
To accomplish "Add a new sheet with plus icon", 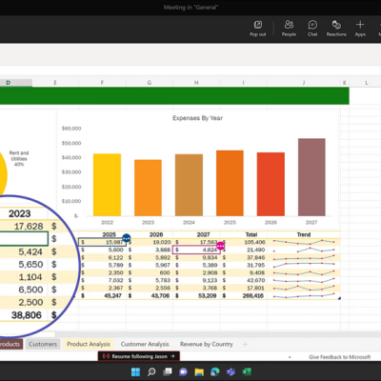I will click(245, 344).
